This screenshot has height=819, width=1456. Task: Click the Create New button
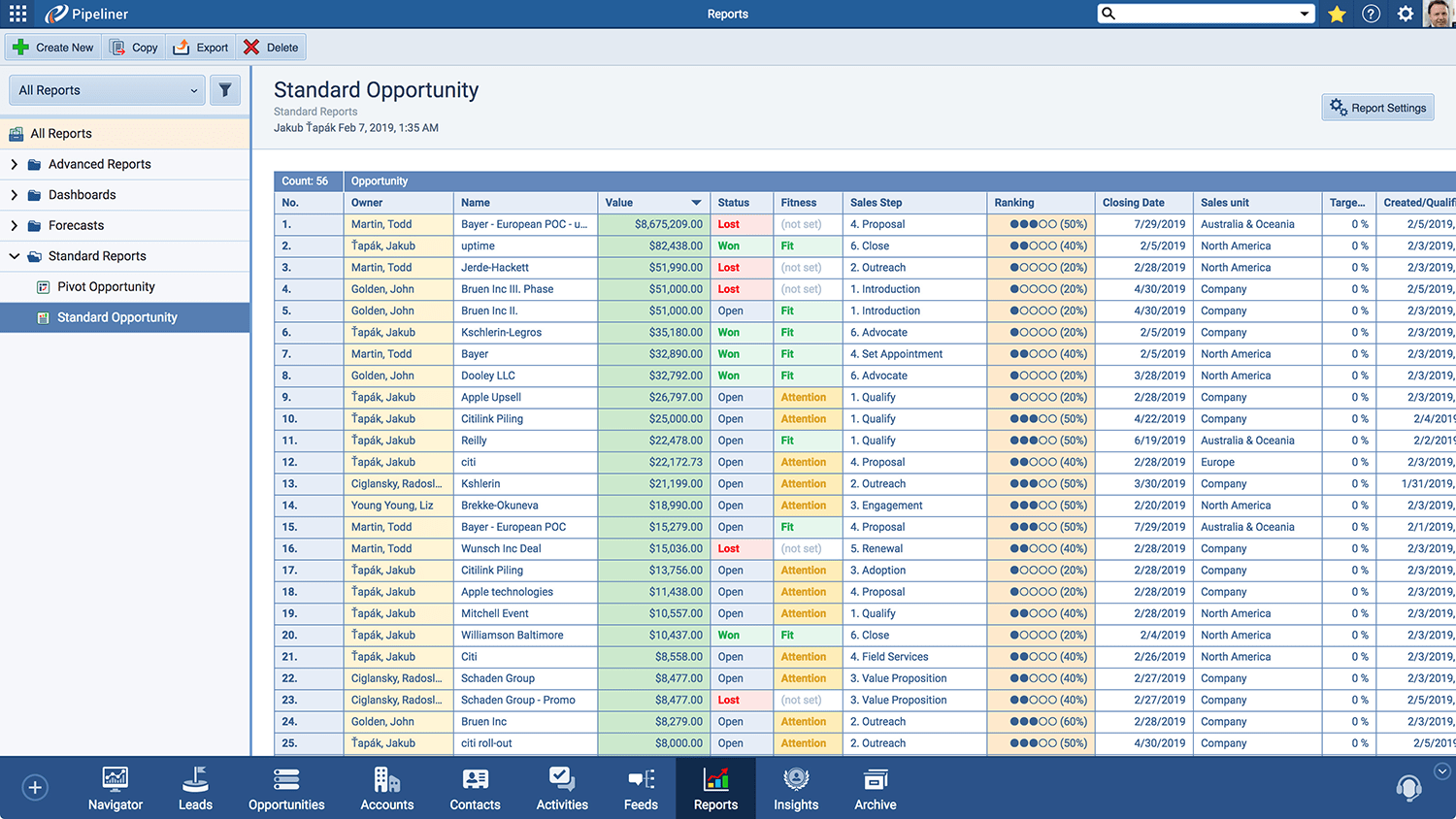click(54, 48)
